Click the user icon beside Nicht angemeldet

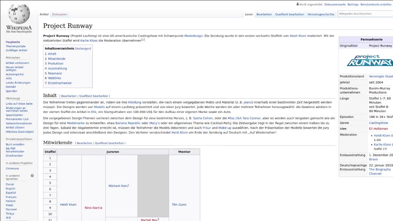pos(298,4)
